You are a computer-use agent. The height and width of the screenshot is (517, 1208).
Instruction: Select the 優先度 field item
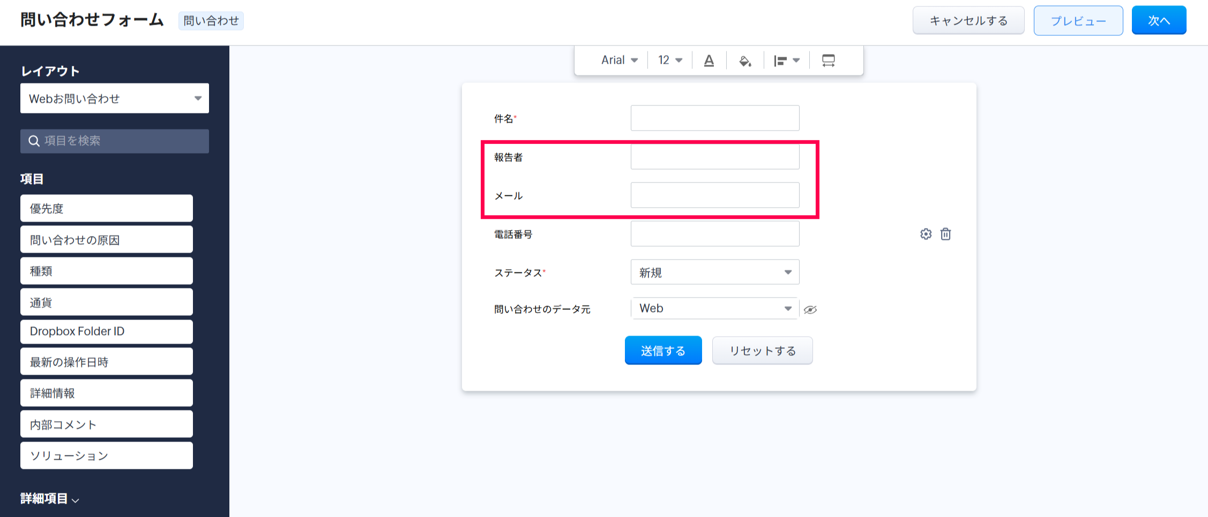pyautogui.click(x=106, y=208)
